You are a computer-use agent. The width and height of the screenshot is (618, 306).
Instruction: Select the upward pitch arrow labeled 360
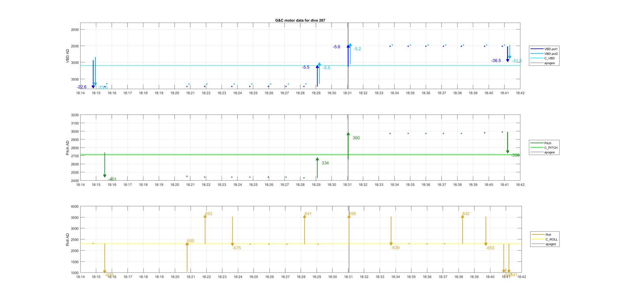[348, 146]
